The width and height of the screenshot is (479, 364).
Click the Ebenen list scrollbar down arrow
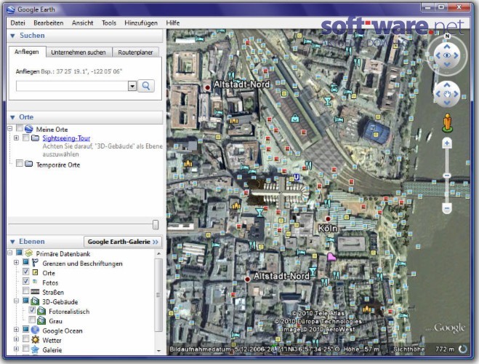158,351
